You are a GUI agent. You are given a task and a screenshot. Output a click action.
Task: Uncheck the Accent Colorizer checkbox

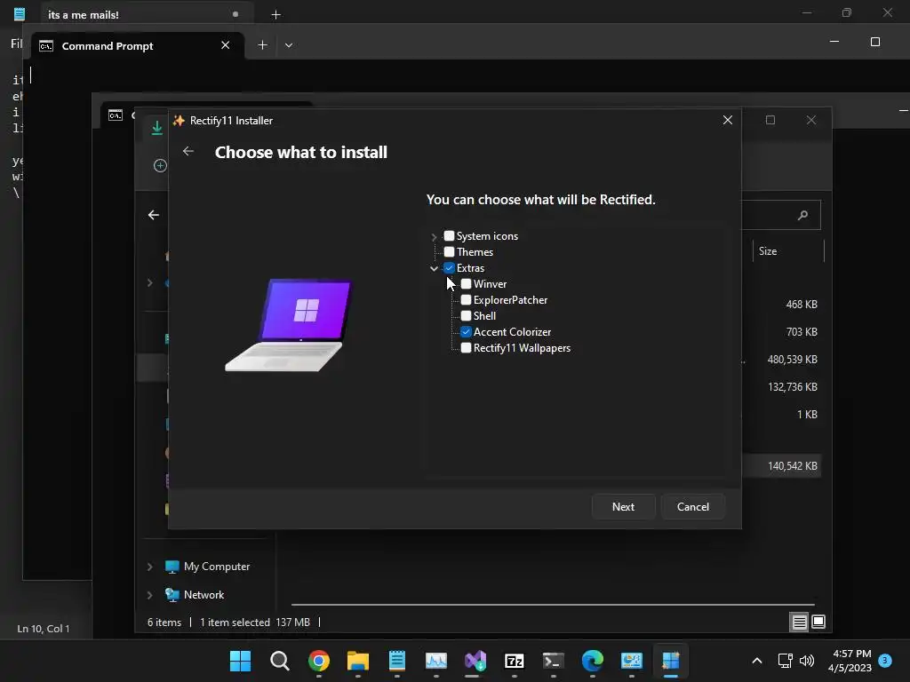tap(466, 332)
